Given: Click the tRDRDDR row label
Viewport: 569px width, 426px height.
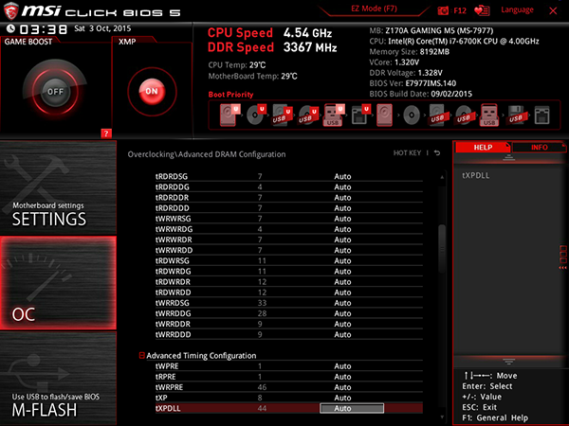Looking at the screenshot, I should click(172, 198).
